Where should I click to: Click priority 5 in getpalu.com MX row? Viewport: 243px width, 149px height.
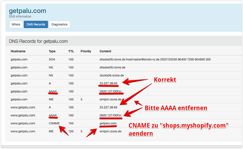[x=81, y=99]
